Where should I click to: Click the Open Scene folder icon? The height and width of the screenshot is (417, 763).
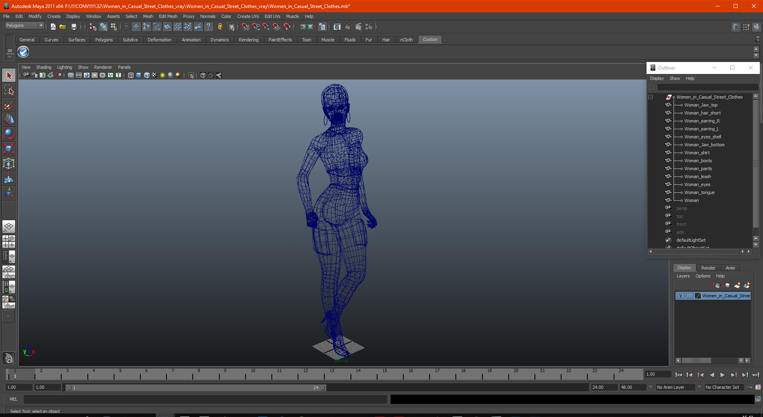[63, 27]
